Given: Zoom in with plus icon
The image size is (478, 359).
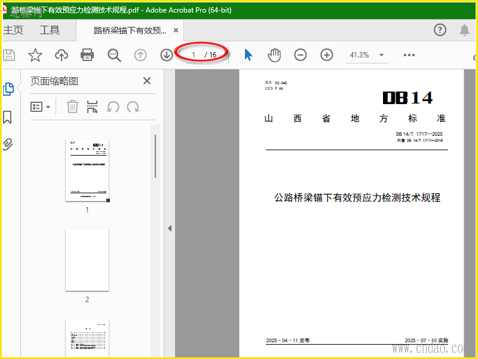Looking at the screenshot, I should pyautogui.click(x=326, y=55).
